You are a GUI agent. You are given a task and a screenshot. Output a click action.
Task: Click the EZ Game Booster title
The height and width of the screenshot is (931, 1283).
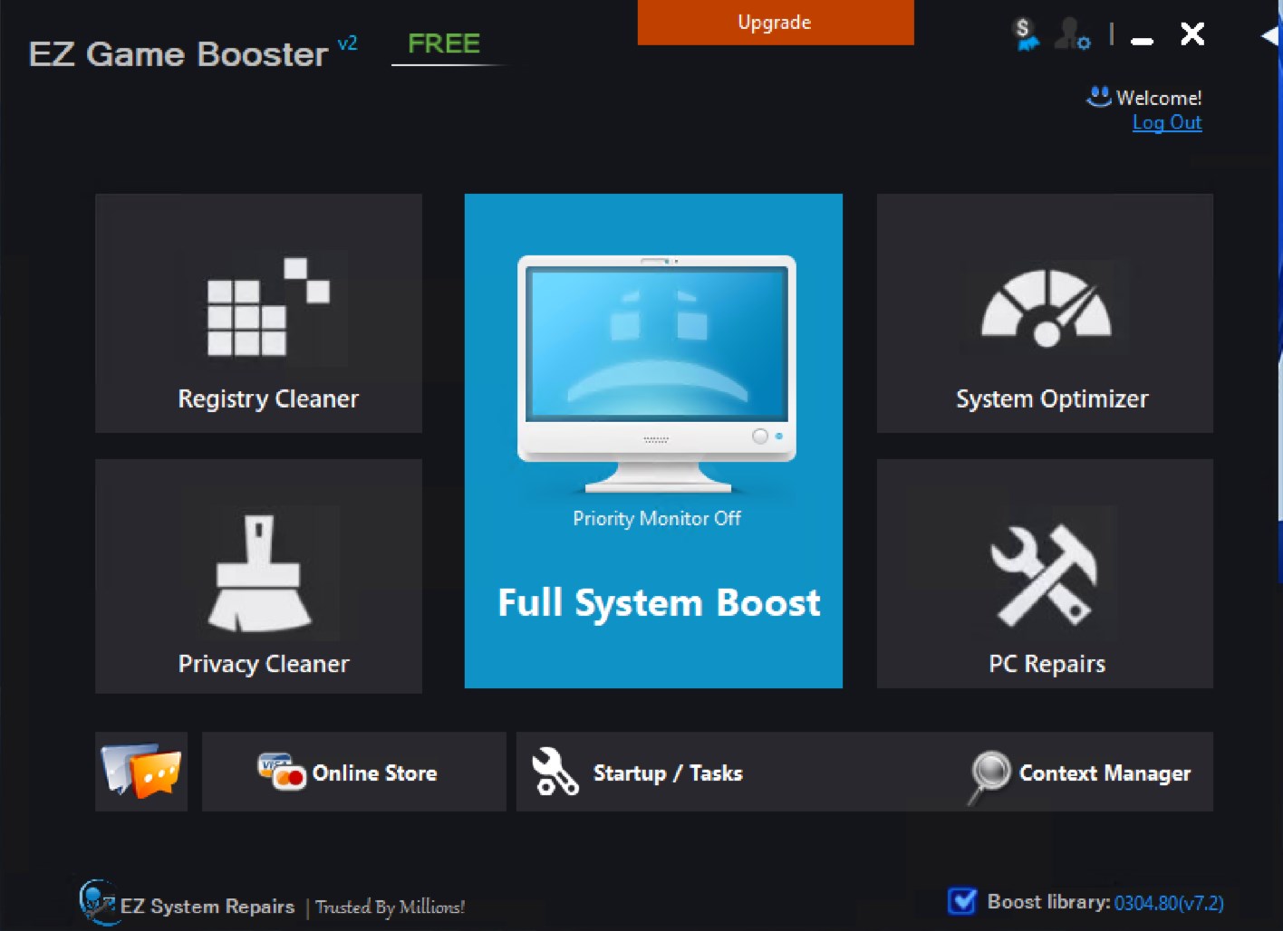click(x=178, y=54)
